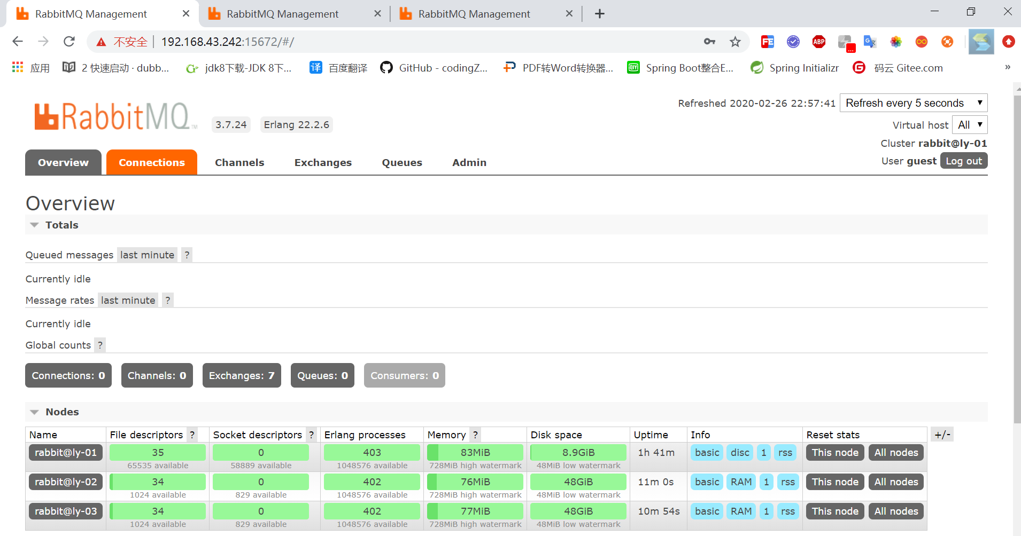Open the Overview tab
The image size is (1021, 536).
click(x=63, y=162)
